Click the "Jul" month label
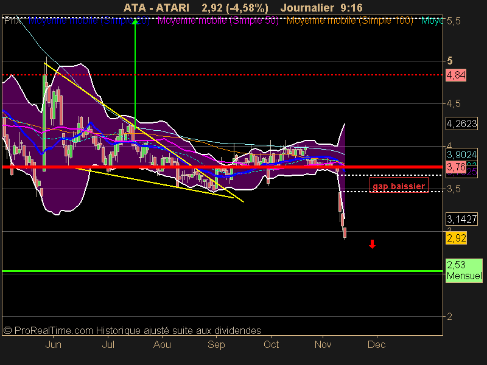The height and width of the screenshot is (365, 487). pyautogui.click(x=108, y=344)
